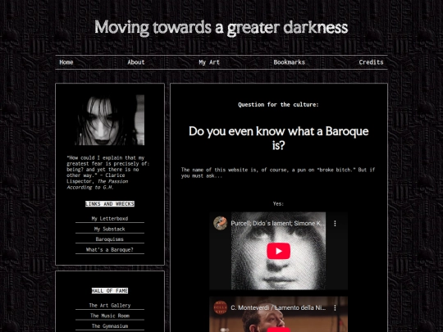Click the Yes: label above the videos
Image resolution: width=443 pixels, height=332 pixels.
click(278, 203)
